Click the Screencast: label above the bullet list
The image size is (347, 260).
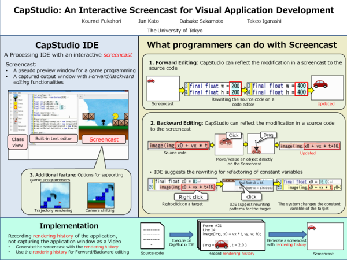click(21, 64)
